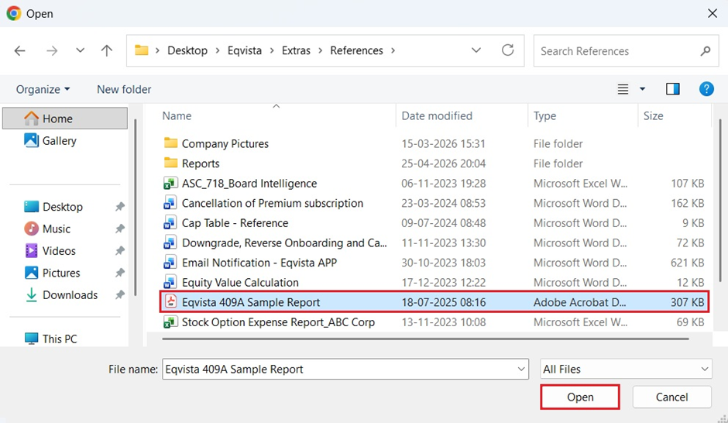This screenshot has width=728, height=423.
Task: Navigate to Desktop breadcrumb
Action: 187,50
